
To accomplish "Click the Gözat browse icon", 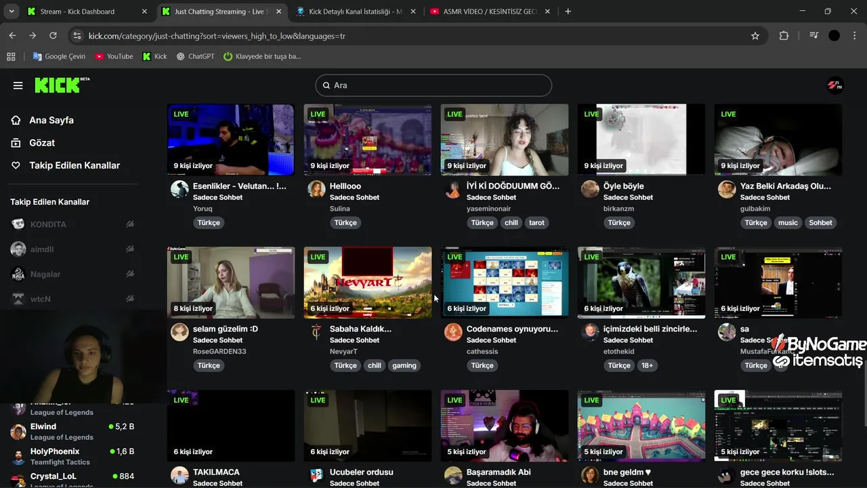I will [16, 142].
